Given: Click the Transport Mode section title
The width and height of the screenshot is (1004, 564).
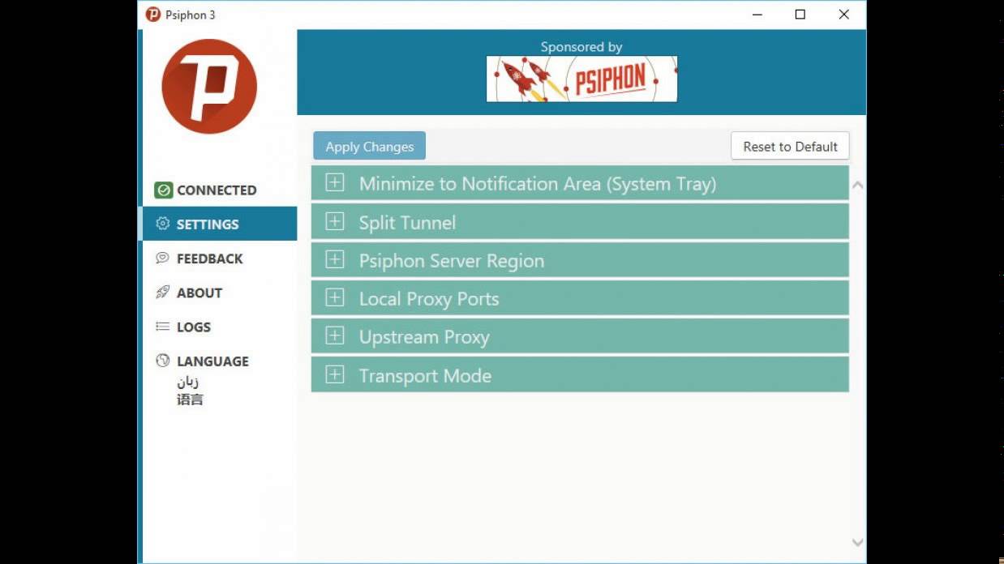Looking at the screenshot, I should pyautogui.click(x=425, y=376).
